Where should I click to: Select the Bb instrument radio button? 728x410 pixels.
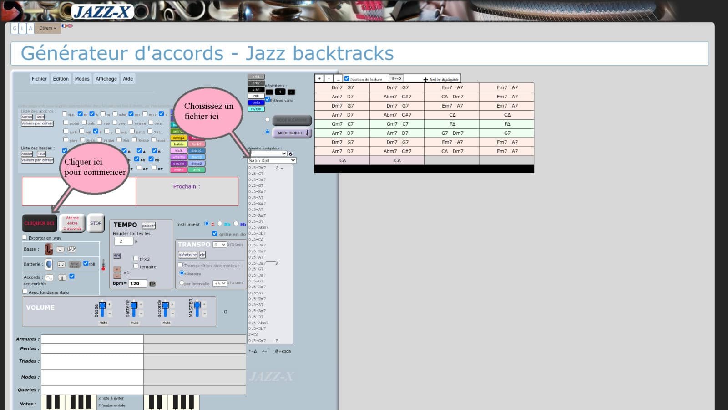(220, 224)
